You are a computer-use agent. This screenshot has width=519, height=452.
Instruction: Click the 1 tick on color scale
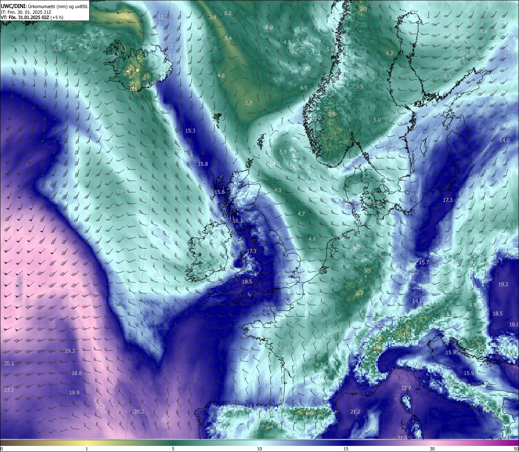coord(87,449)
